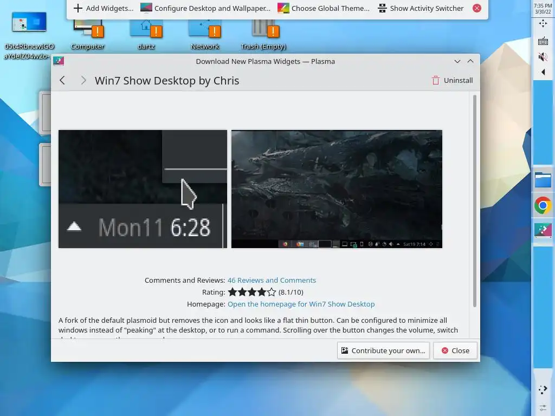Open the file manager folder in panel
Image resolution: width=555 pixels, height=416 pixels.
[x=543, y=180]
